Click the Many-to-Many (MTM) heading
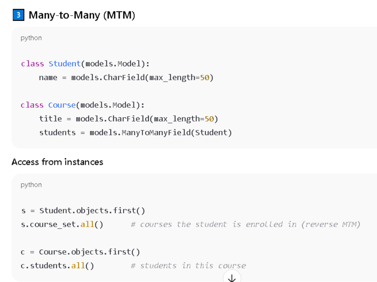 pos(82,15)
